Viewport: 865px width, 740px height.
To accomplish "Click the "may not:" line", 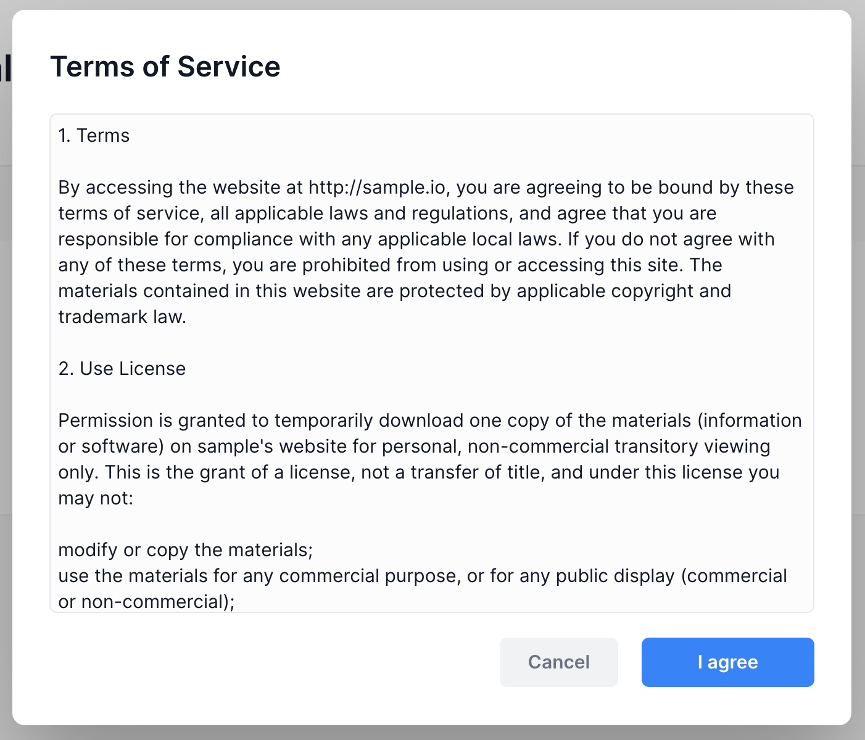I will (96, 498).
